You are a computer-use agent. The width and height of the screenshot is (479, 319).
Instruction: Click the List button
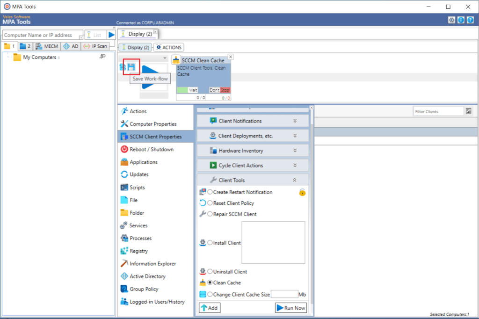point(95,35)
